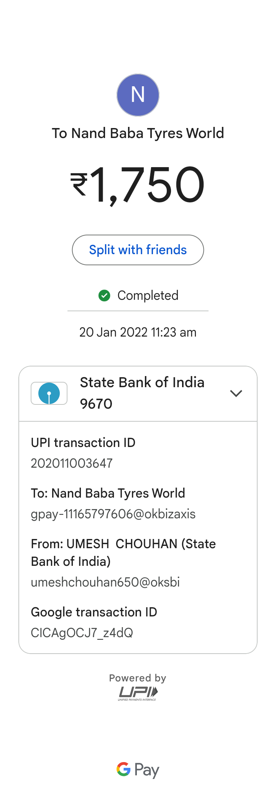Click the Completed status text
This screenshot has height=792, width=276.
pyautogui.click(x=148, y=296)
